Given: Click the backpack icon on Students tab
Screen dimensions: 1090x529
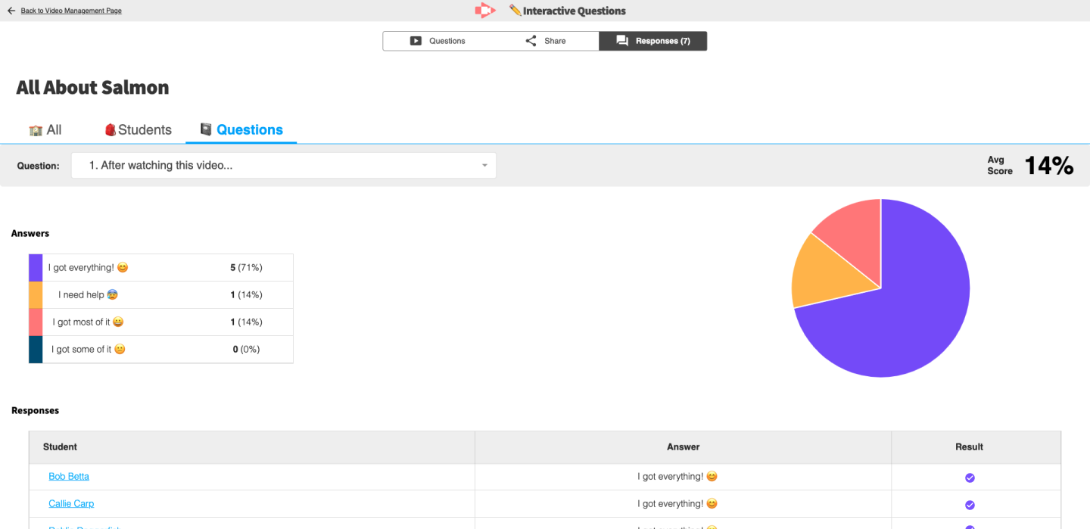Looking at the screenshot, I should pos(111,129).
